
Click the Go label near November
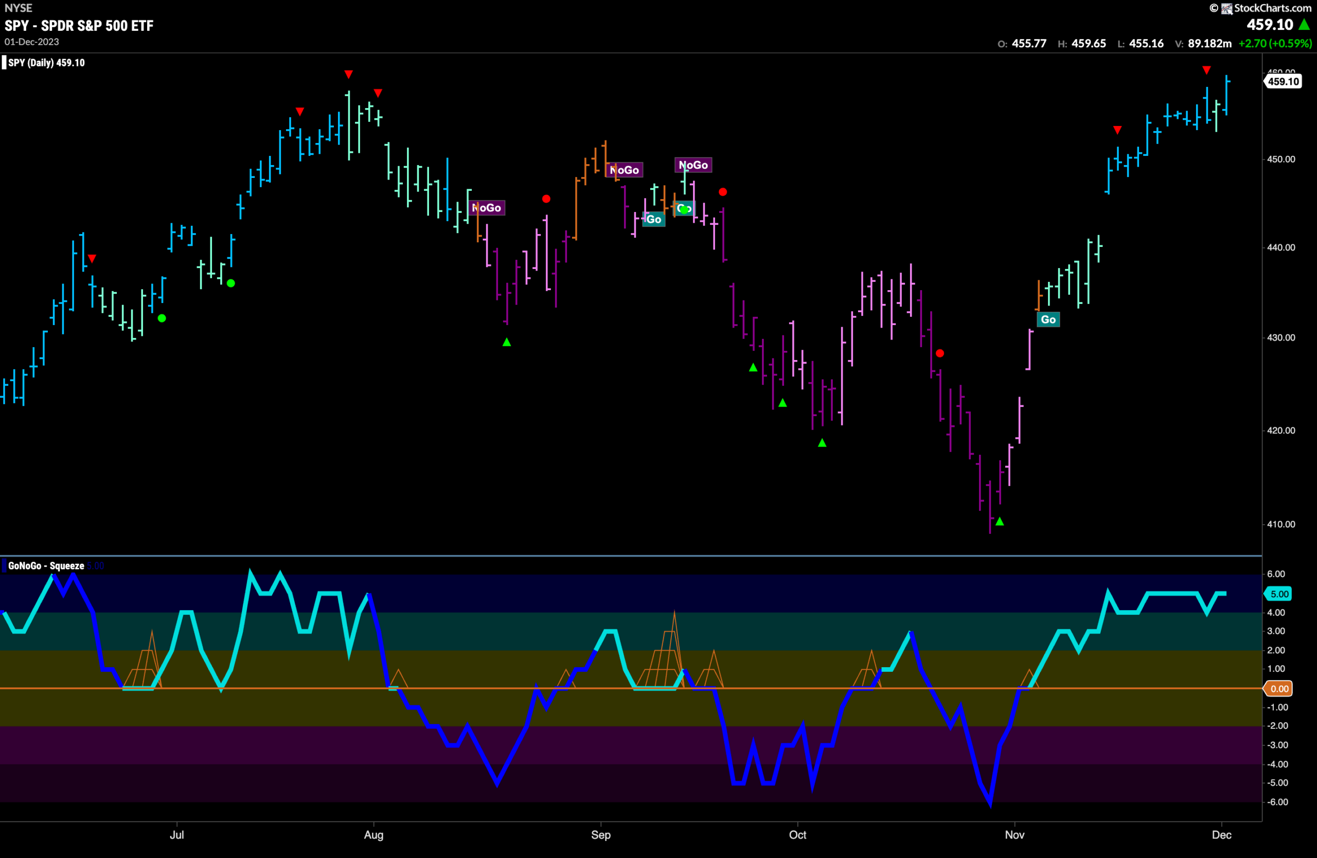[1048, 319]
